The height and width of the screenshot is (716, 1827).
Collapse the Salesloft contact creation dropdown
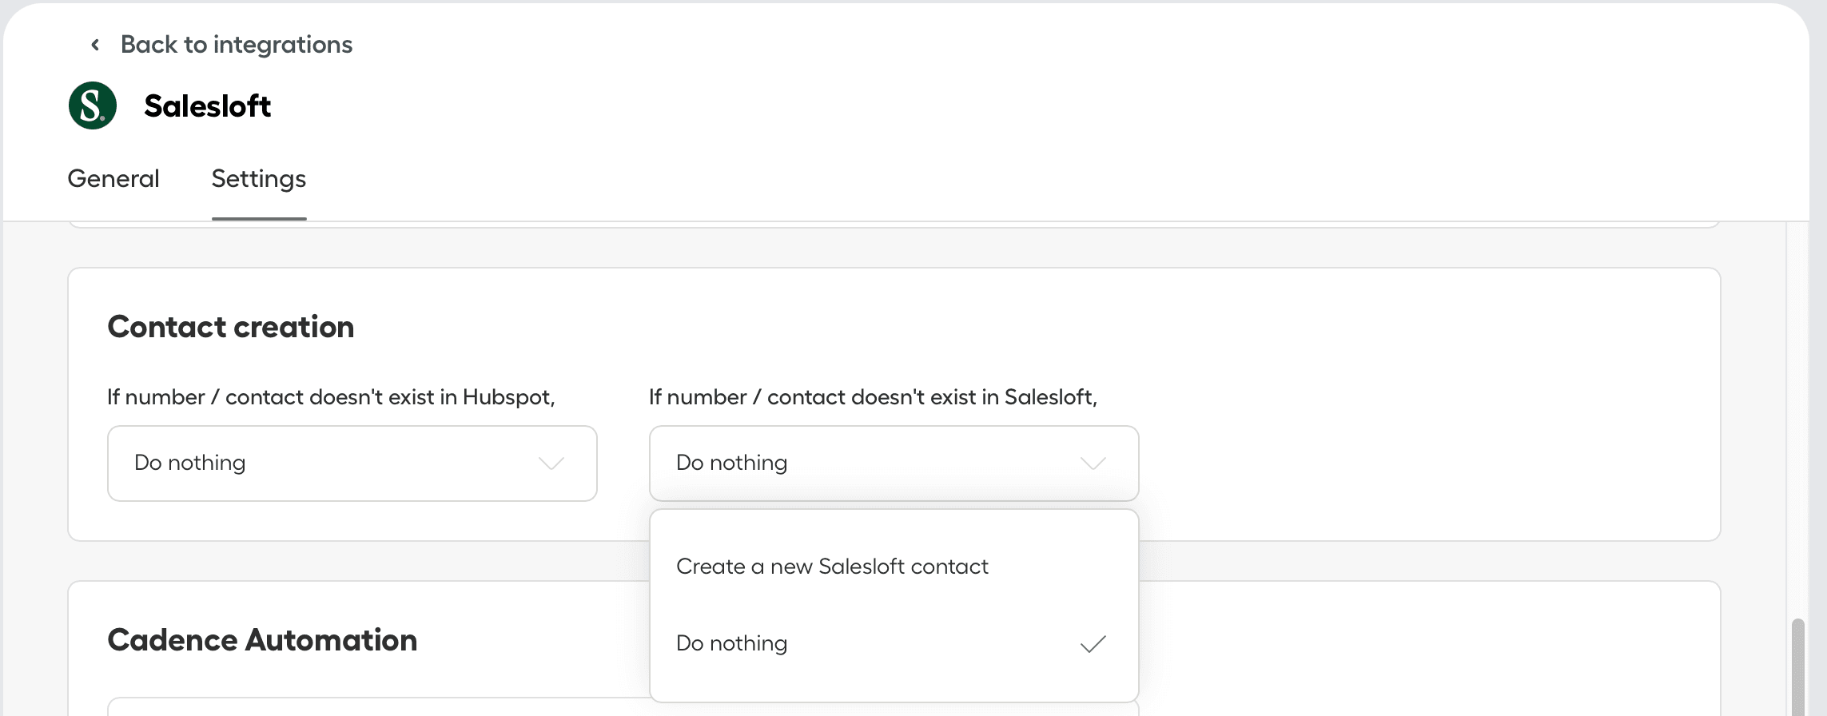[x=894, y=463]
